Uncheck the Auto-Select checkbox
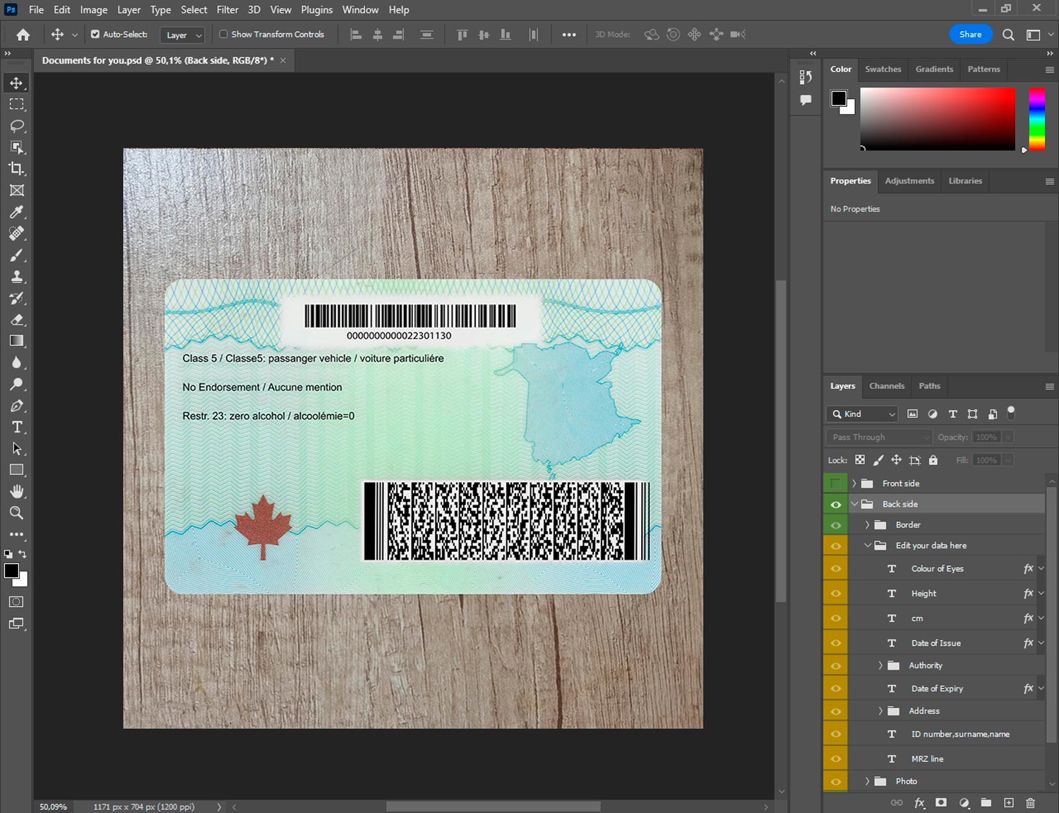Viewport: 1059px width, 813px height. click(95, 34)
